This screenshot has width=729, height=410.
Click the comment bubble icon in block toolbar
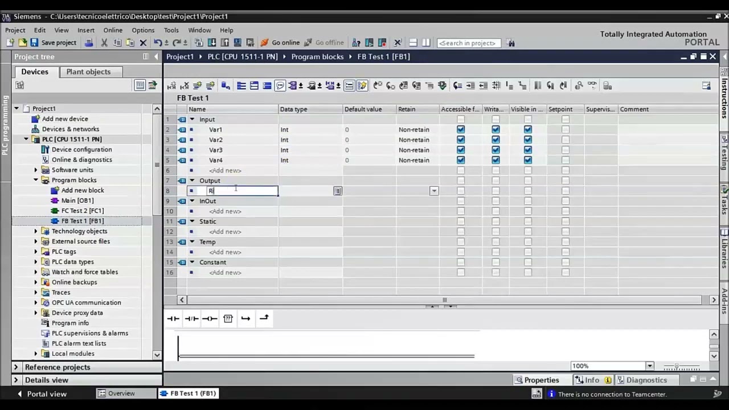pyautogui.click(x=280, y=85)
